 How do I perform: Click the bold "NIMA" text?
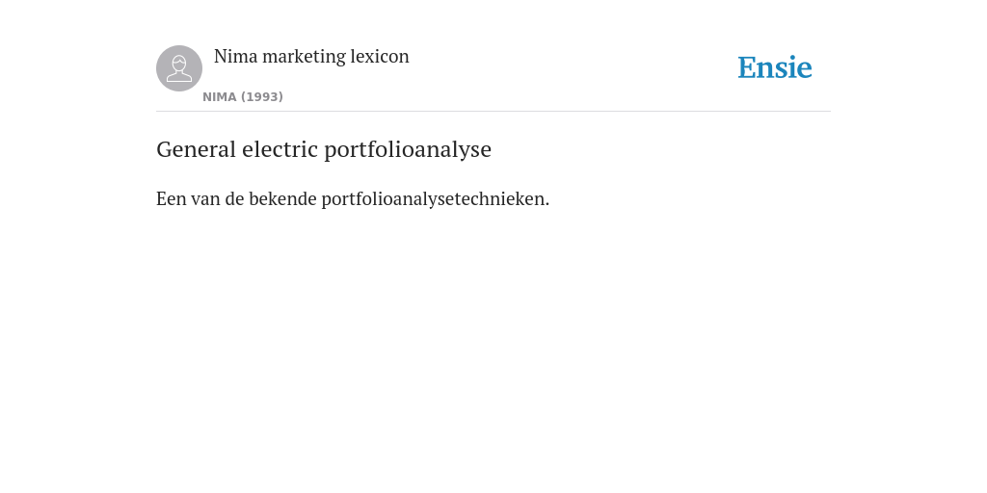[x=220, y=97]
